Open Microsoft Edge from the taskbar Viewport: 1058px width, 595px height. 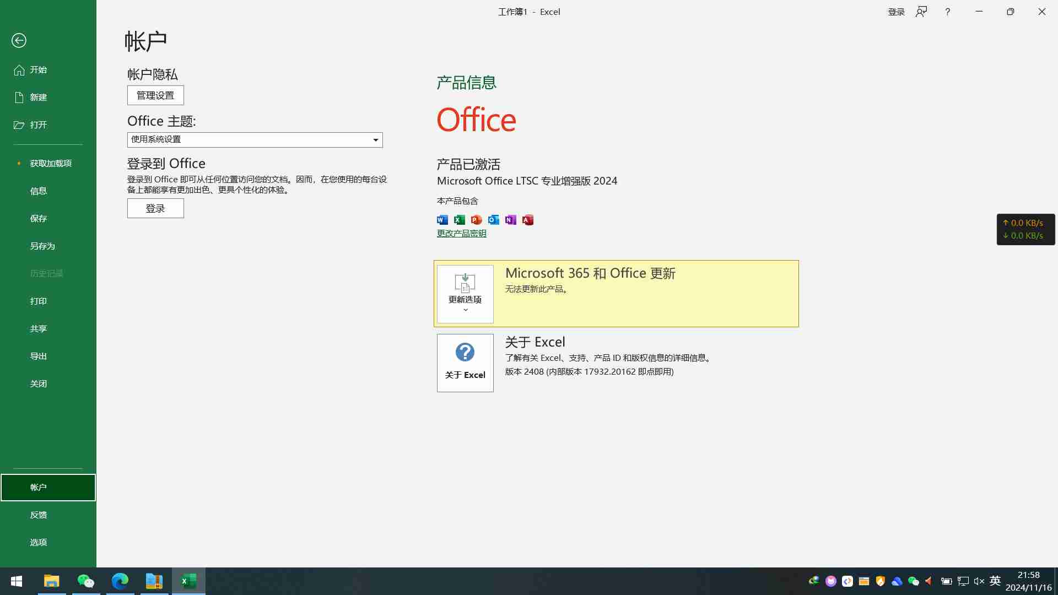click(x=120, y=581)
